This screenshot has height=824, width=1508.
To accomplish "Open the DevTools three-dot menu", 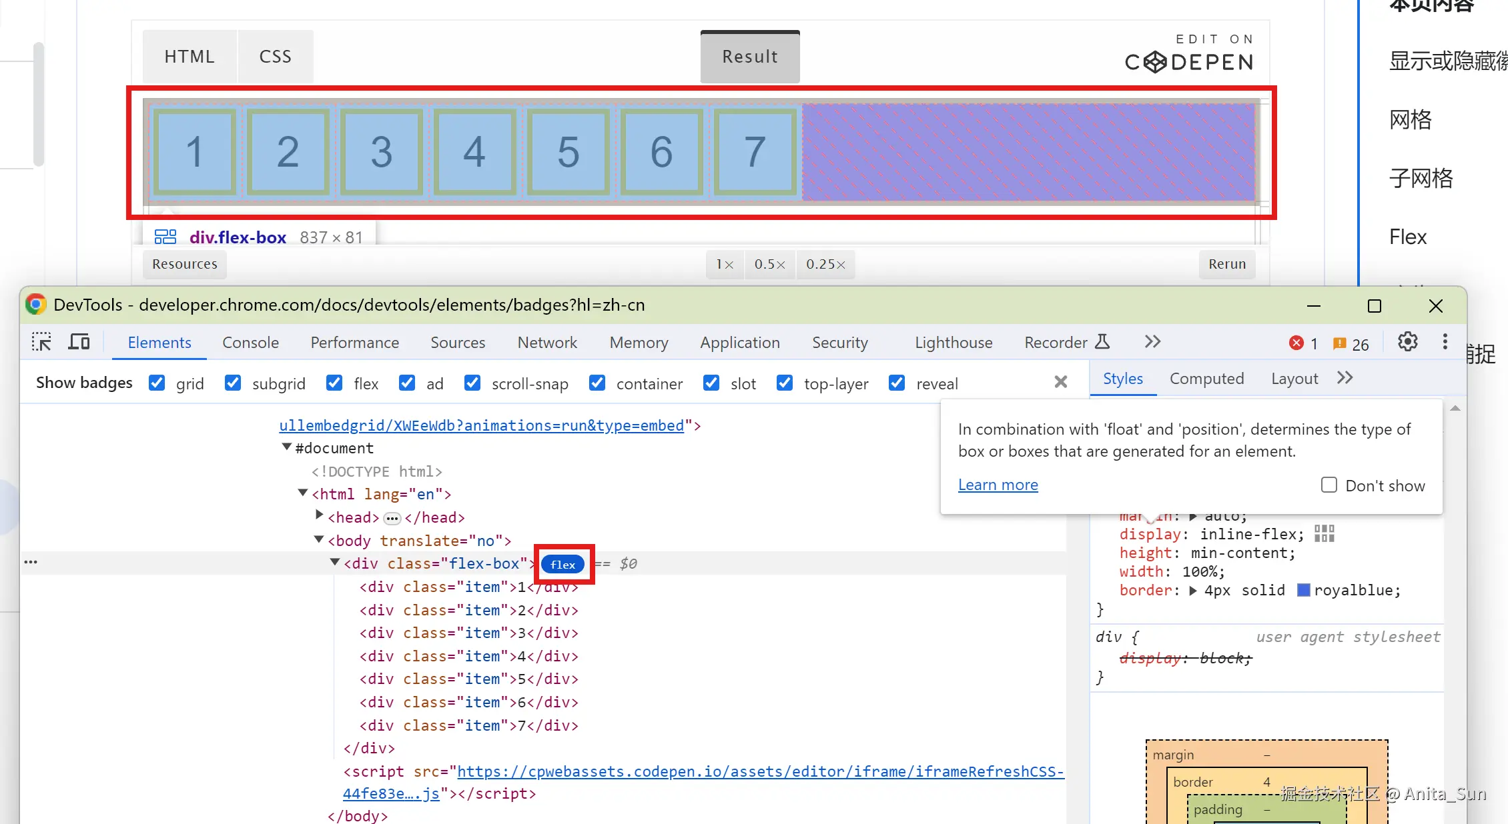I will tap(1445, 343).
